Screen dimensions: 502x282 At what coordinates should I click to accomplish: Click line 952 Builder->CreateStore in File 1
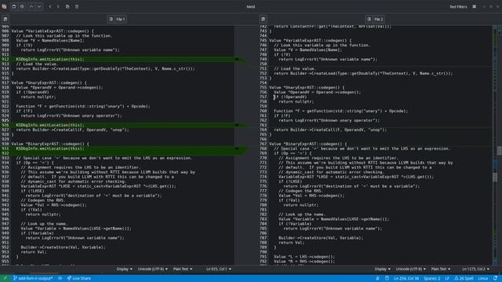pyautogui.click(x=63, y=248)
